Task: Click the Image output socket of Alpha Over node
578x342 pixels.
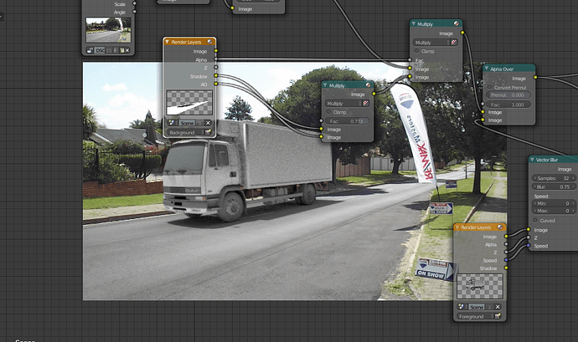Action: (x=535, y=77)
